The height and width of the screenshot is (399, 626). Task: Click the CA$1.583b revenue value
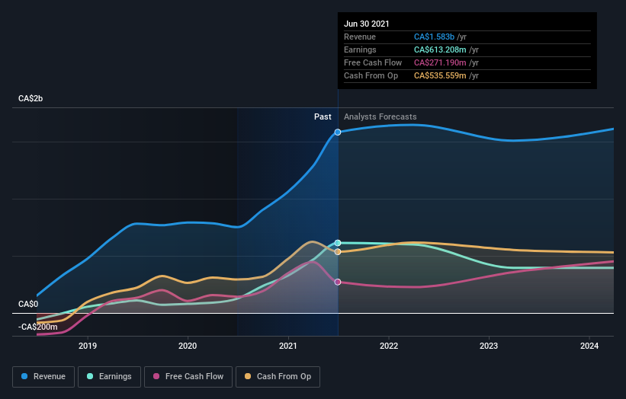(x=434, y=37)
